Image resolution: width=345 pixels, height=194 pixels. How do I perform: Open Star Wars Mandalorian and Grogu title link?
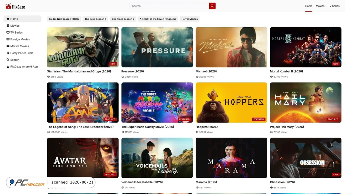[x=79, y=71]
